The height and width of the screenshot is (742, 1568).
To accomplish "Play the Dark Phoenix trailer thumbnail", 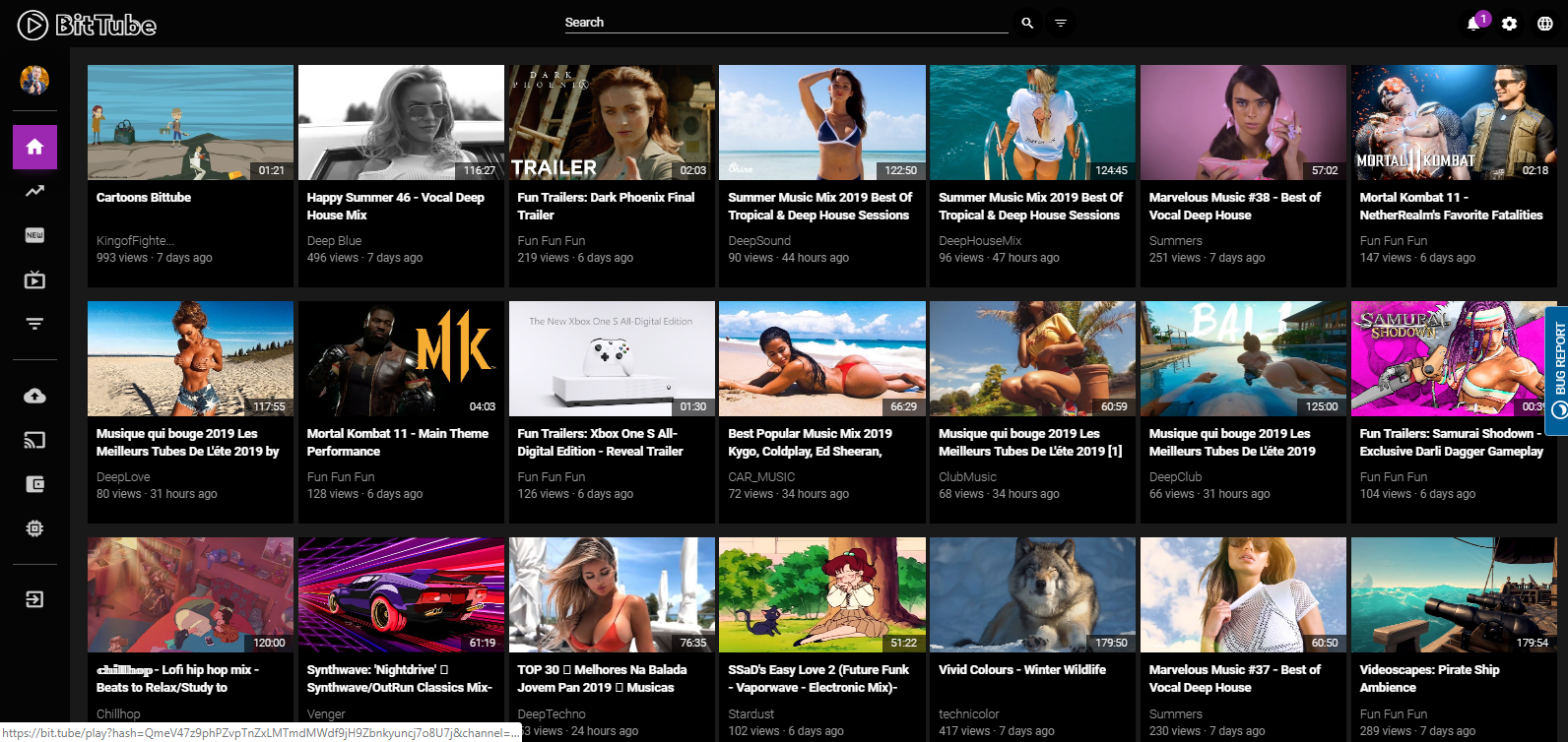I will point(612,122).
